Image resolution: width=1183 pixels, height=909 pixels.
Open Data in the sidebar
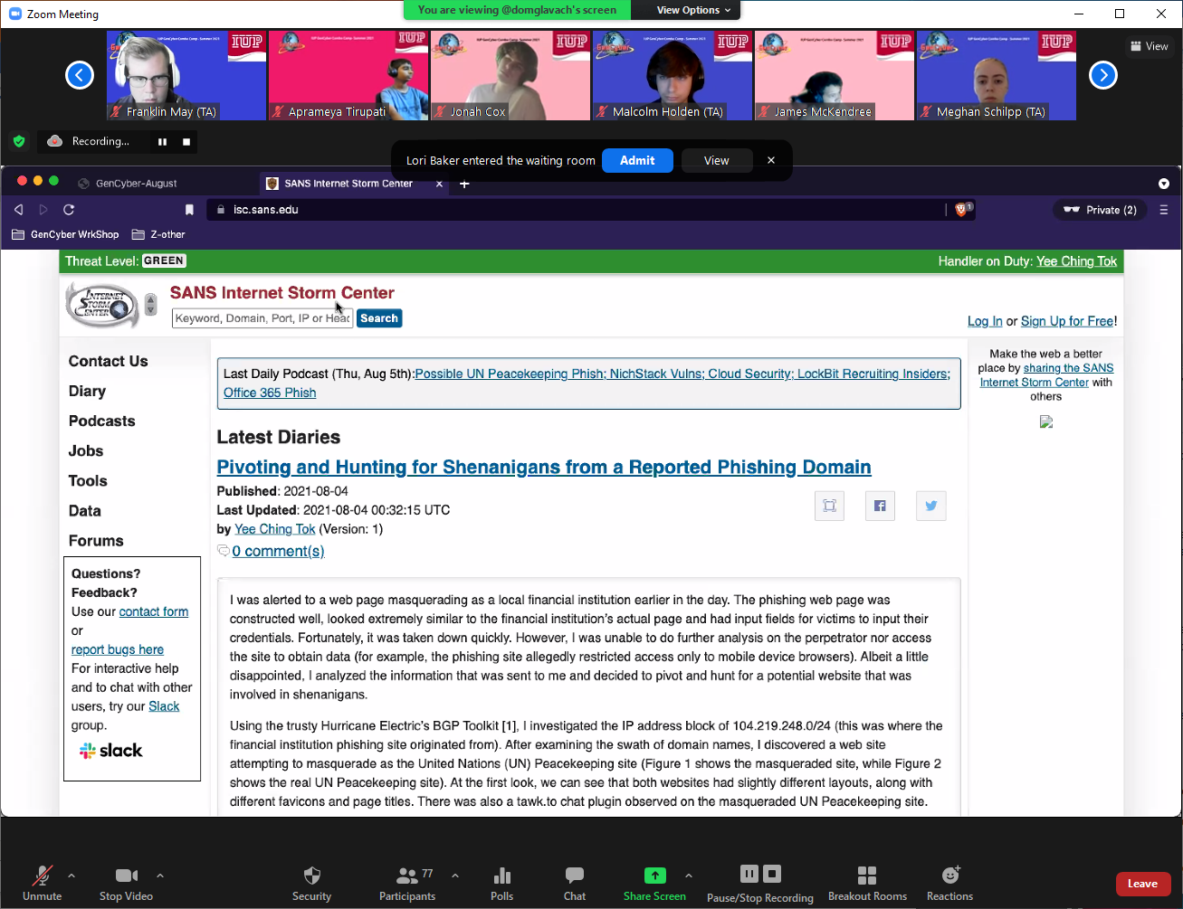pyautogui.click(x=85, y=510)
